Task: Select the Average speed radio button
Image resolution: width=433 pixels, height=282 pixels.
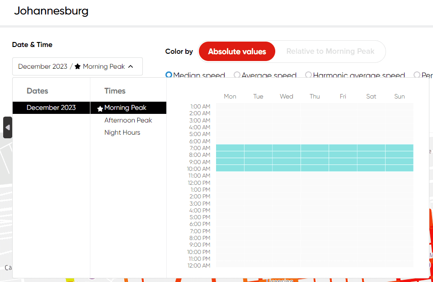Action: tap(237, 75)
